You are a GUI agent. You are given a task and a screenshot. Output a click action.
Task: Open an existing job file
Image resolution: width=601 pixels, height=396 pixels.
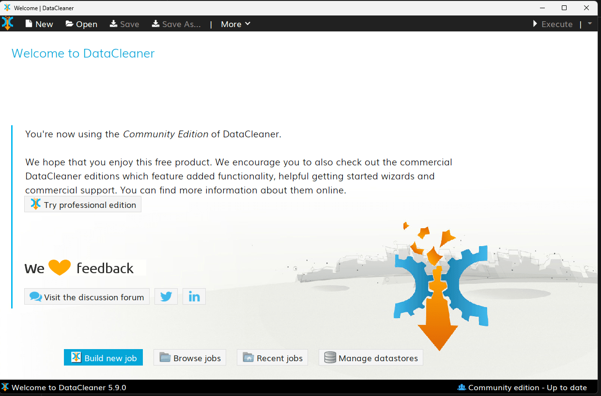pyautogui.click(x=81, y=24)
